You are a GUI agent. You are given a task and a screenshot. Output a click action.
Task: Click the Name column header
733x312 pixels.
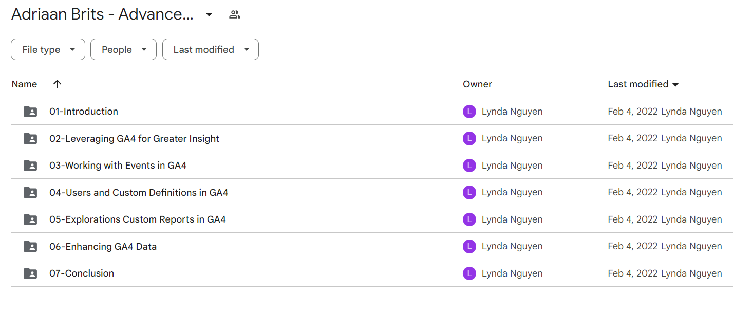[x=25, y=84]
